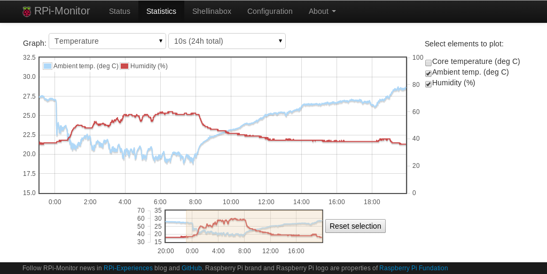Open the Shellinabox page
Screen dimensions: 547x274
212,11
